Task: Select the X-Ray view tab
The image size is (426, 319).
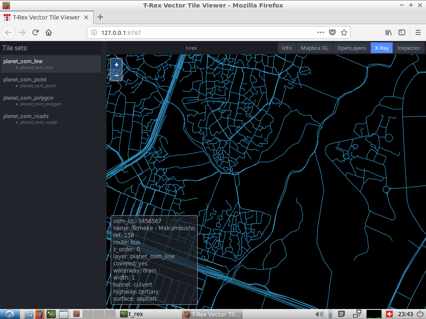Action: tap(382, 48)
